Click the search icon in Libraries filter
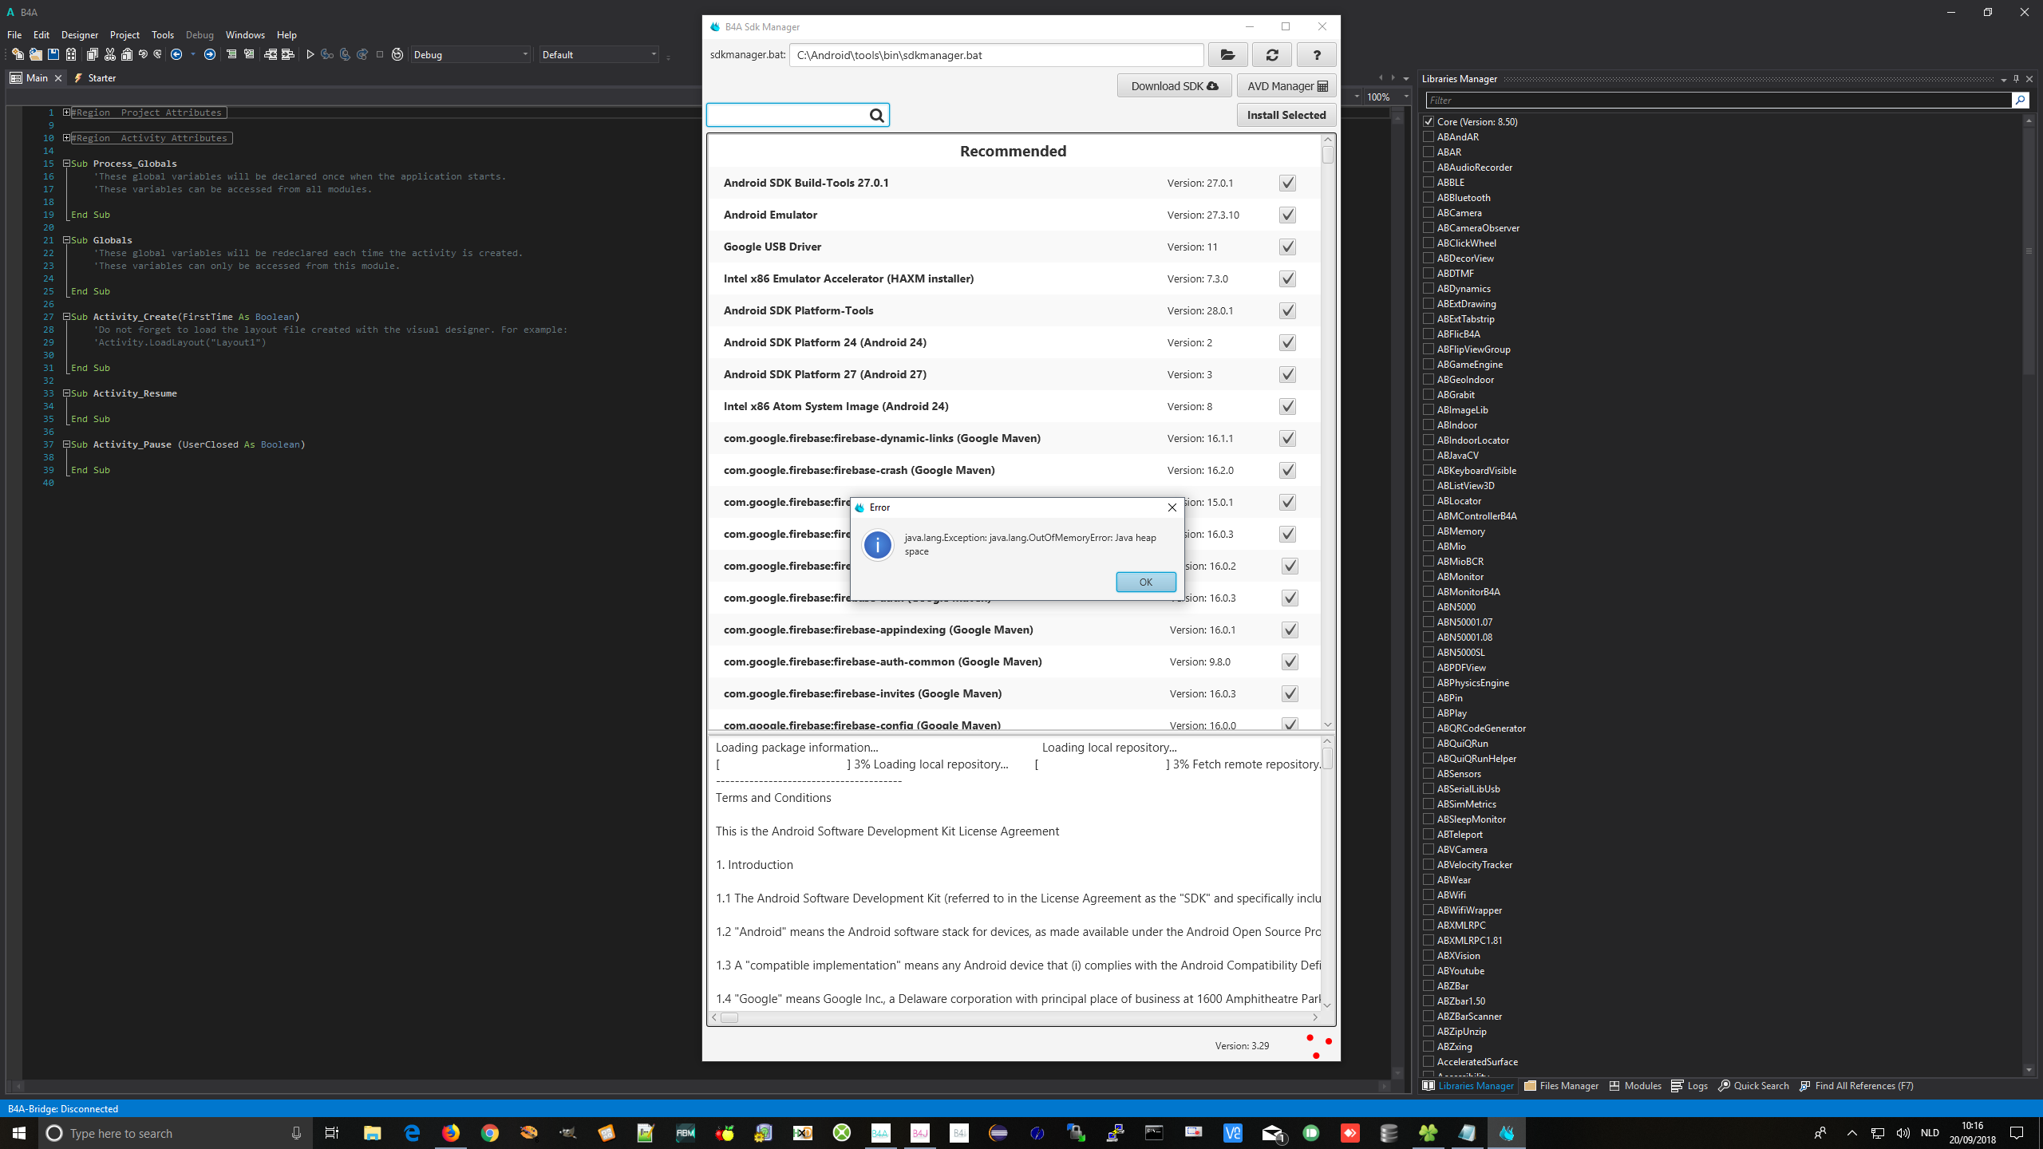This screenshot has width=2043, height=1149. tap(2020, 100)
